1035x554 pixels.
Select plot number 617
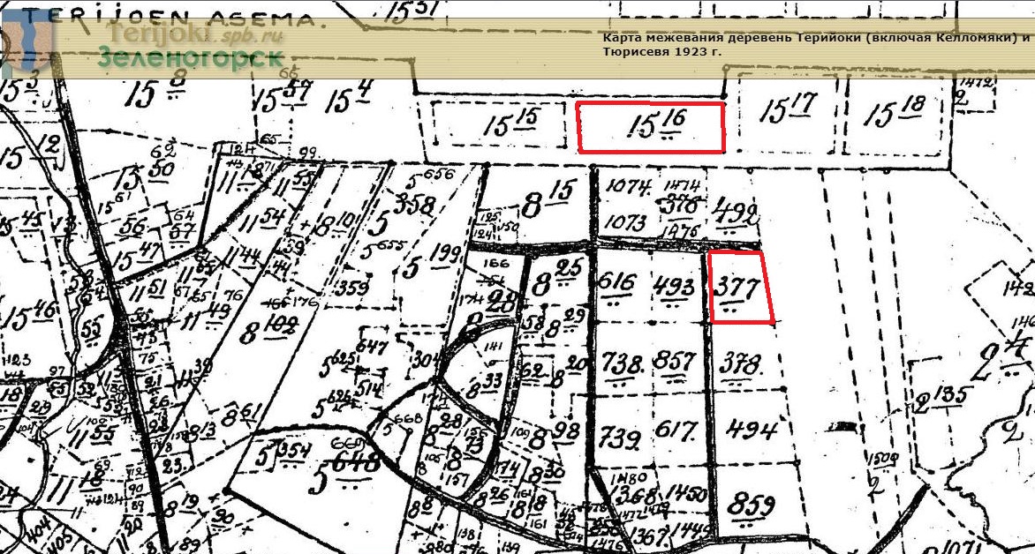[676, 432]
